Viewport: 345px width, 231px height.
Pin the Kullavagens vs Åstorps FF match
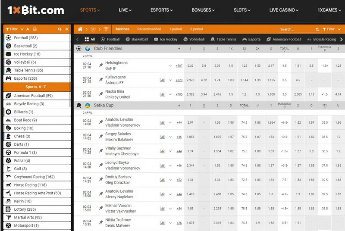[x=101, y=80]
